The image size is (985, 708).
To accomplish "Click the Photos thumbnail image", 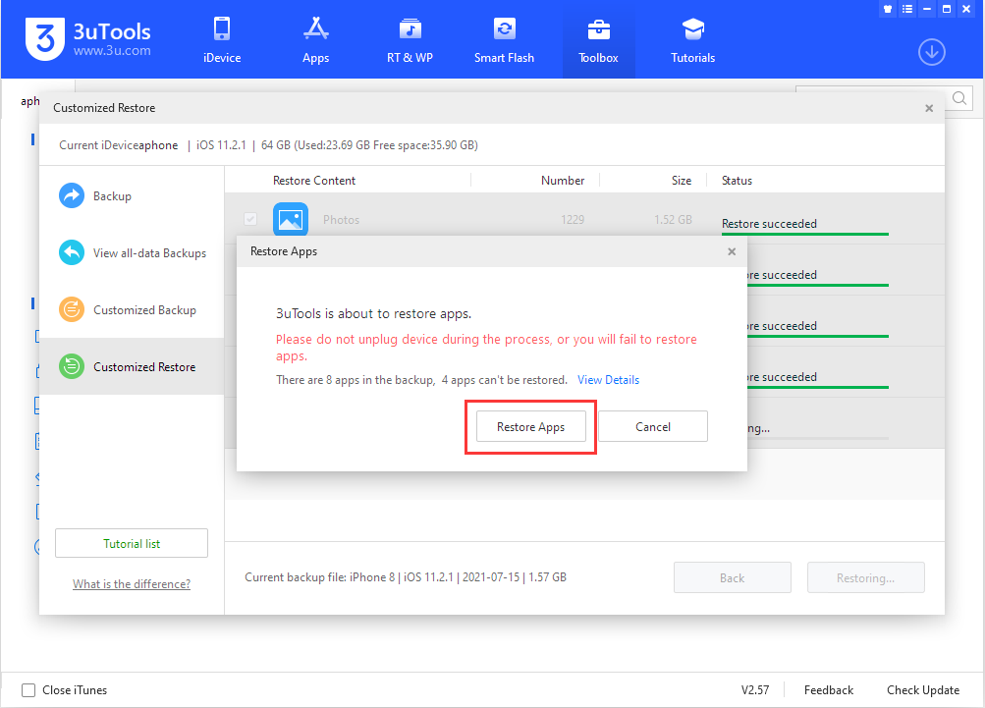I will pos(290,219).
